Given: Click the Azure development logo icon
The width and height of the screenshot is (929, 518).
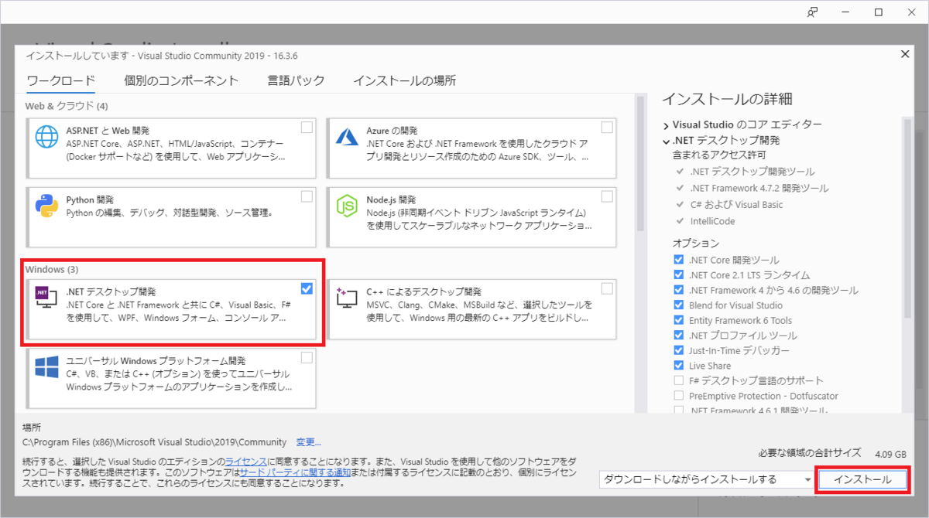Looking at the screenshot, I should point(346,138).
